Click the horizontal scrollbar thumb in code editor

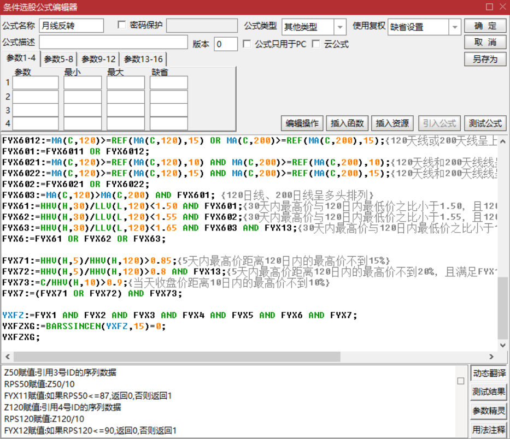[x=177, y=357]
